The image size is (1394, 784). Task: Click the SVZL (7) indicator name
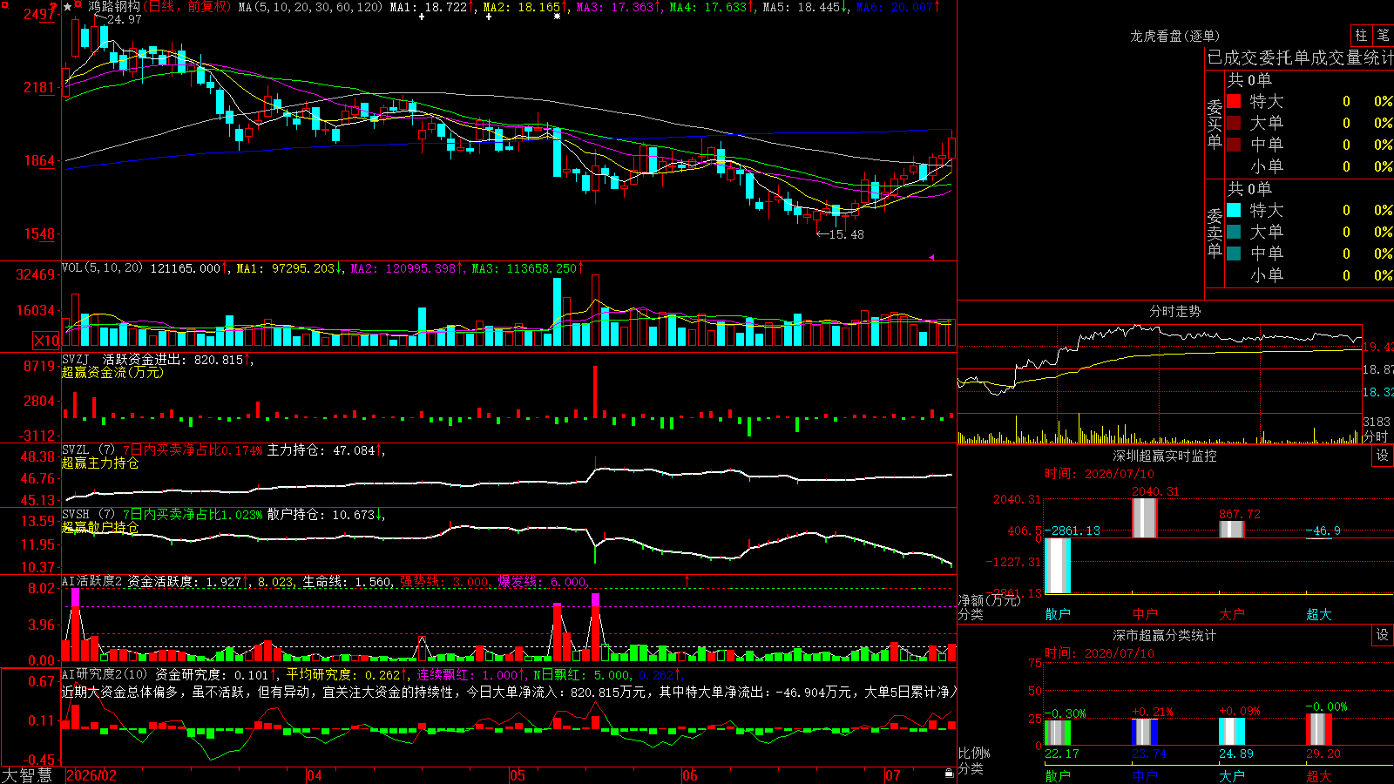[88, 450]
